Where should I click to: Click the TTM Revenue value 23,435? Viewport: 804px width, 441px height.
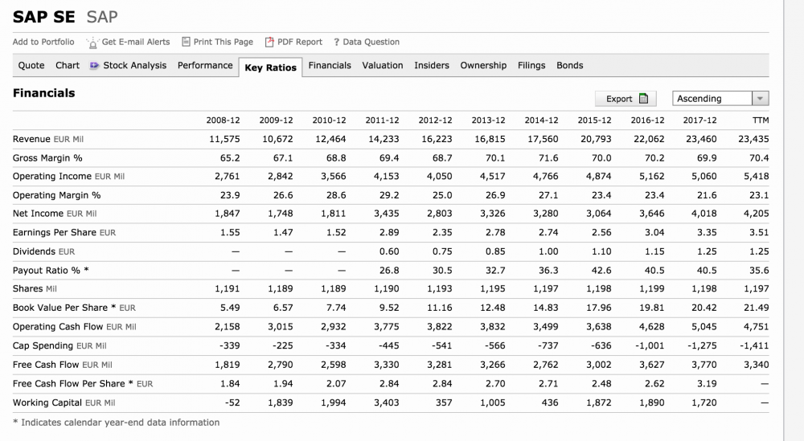(753, 139)
